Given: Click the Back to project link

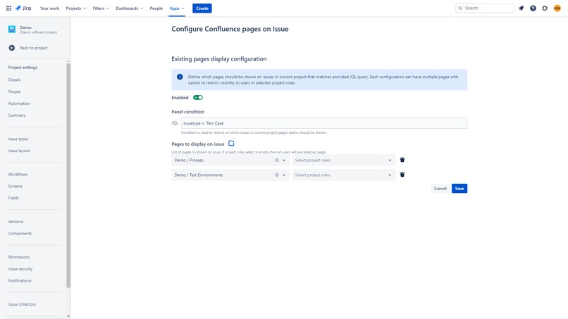Looking at the screenshot, I should [x=34, y=48].
